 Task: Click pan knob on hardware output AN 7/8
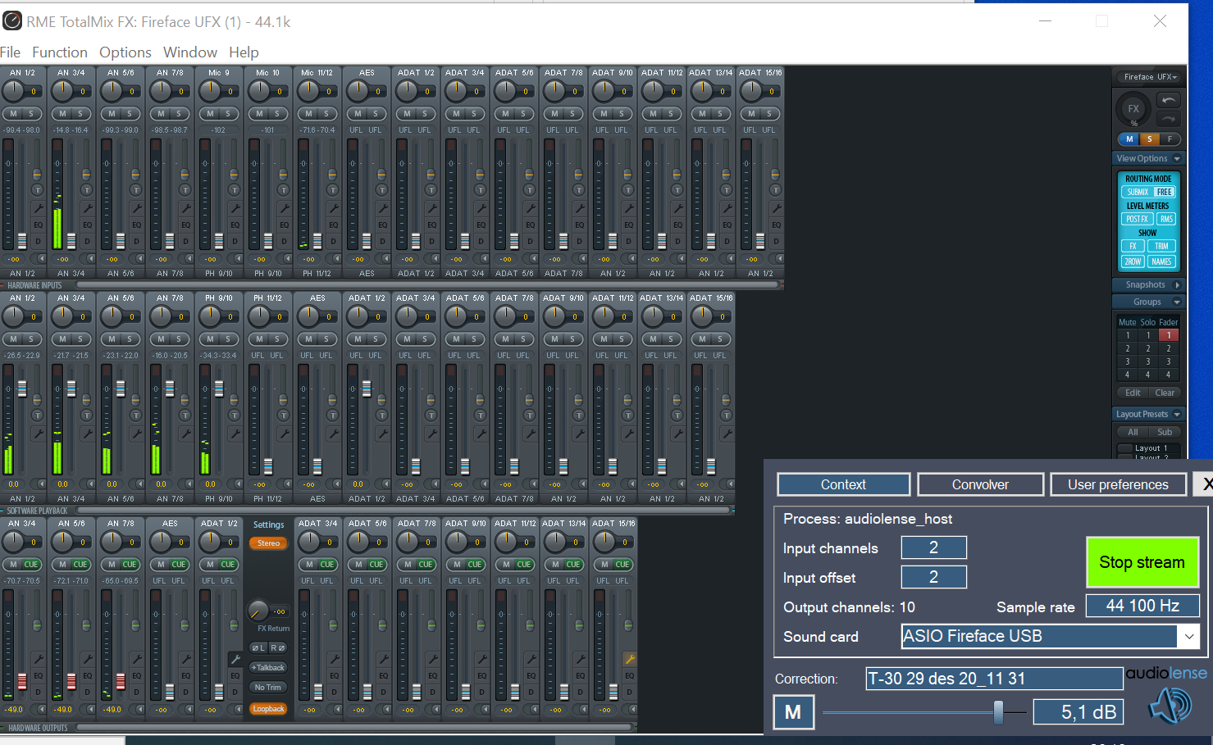112,542
